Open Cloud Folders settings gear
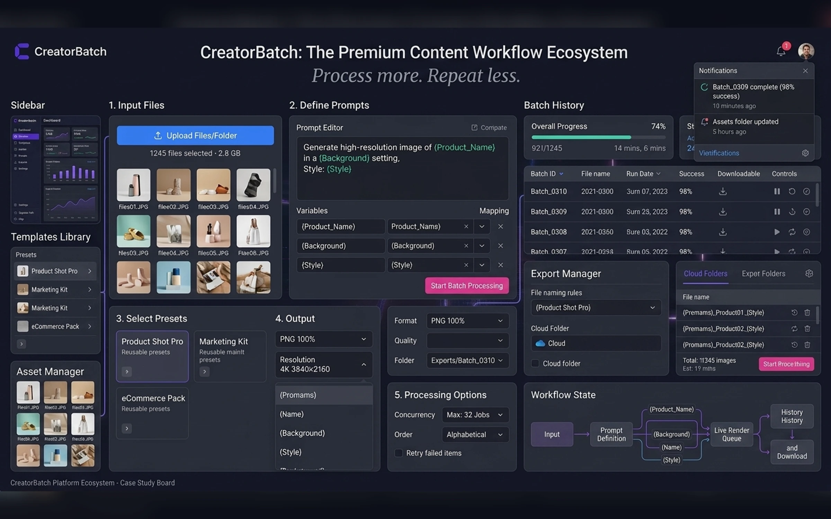This screenshot has height=519, width=831. 809,273
